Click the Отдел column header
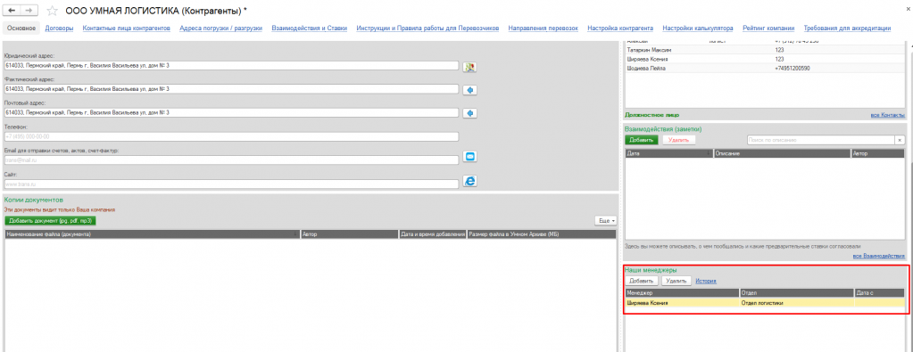The width and height of the screenshot is (913, 352). (797, 293)
